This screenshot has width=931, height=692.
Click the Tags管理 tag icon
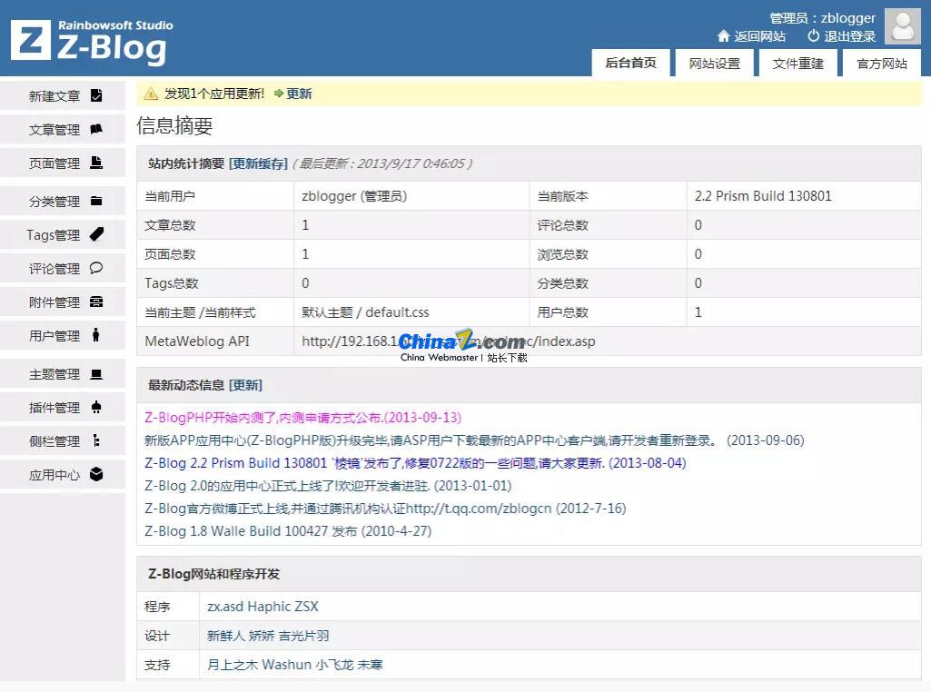[x=96, y=234]
